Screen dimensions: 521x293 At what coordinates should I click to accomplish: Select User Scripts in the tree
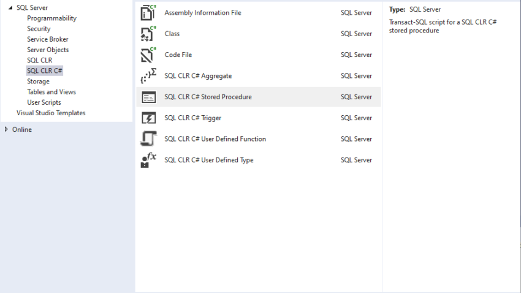[44, 102]
